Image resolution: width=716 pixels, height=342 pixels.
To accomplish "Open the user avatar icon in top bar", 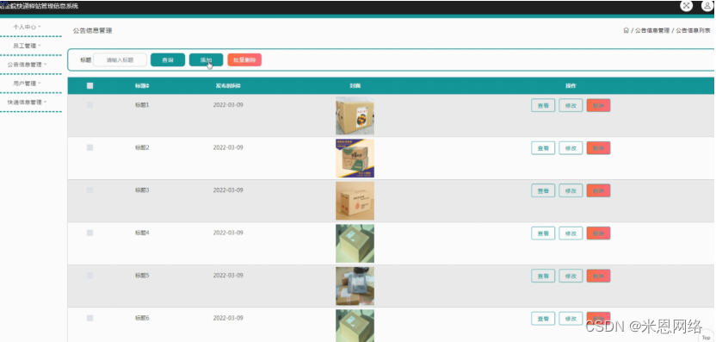I will pos(707,5).
